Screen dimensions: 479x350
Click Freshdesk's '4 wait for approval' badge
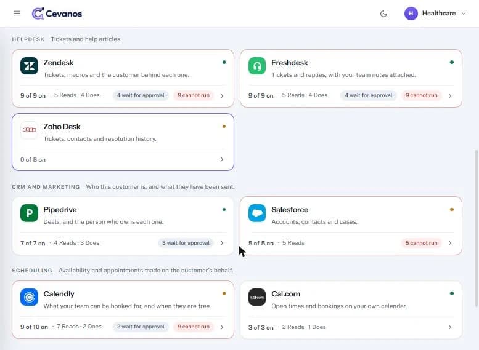[369, 95]
